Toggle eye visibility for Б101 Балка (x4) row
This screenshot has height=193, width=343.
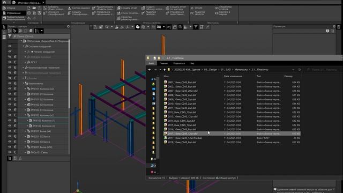point(10,131)
